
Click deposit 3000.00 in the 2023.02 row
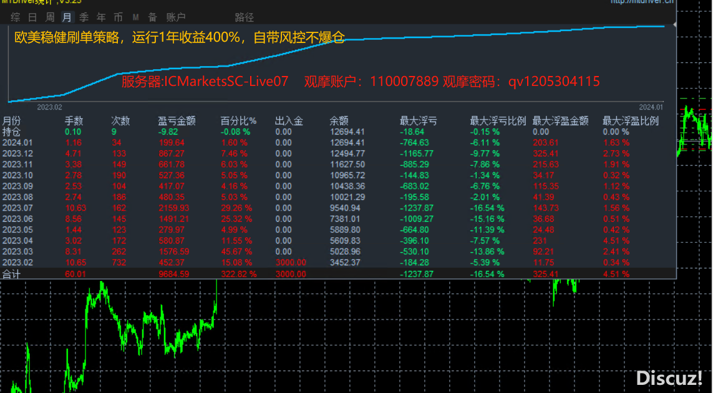(291, 262)
